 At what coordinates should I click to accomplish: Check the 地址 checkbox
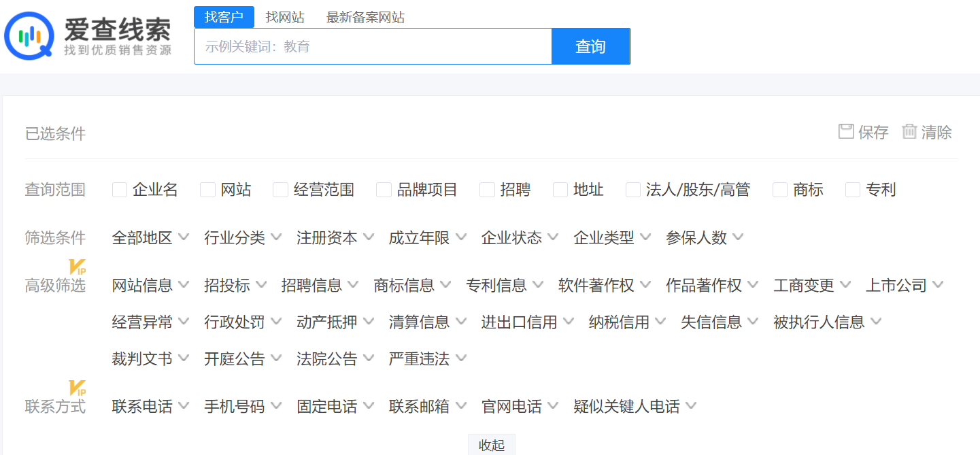[560, 190]
